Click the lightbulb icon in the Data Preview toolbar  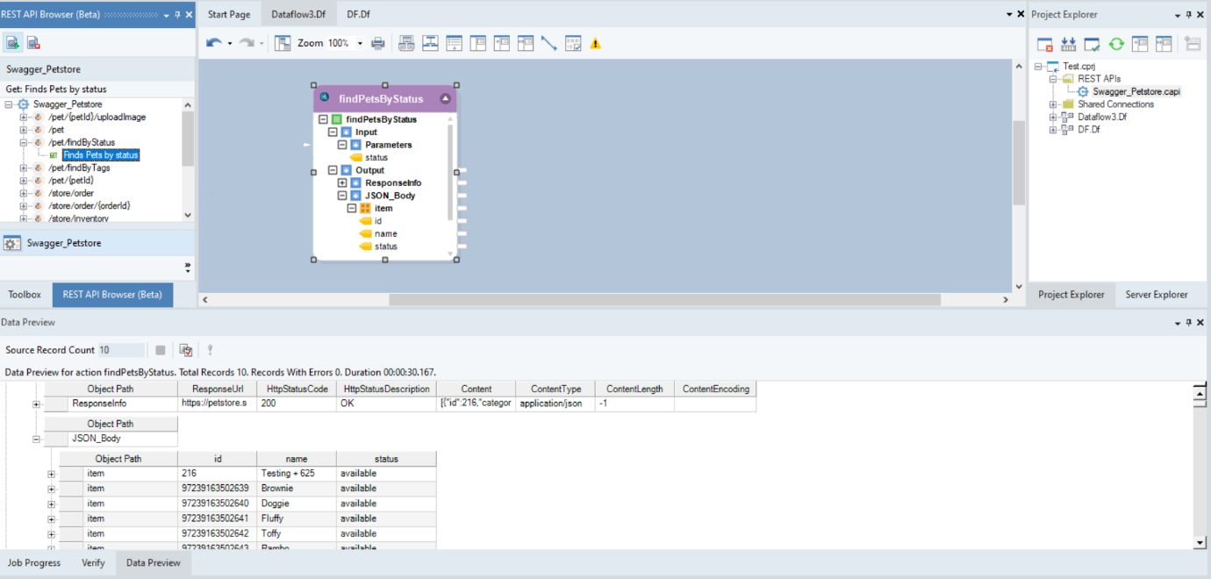tap(210, 350)
